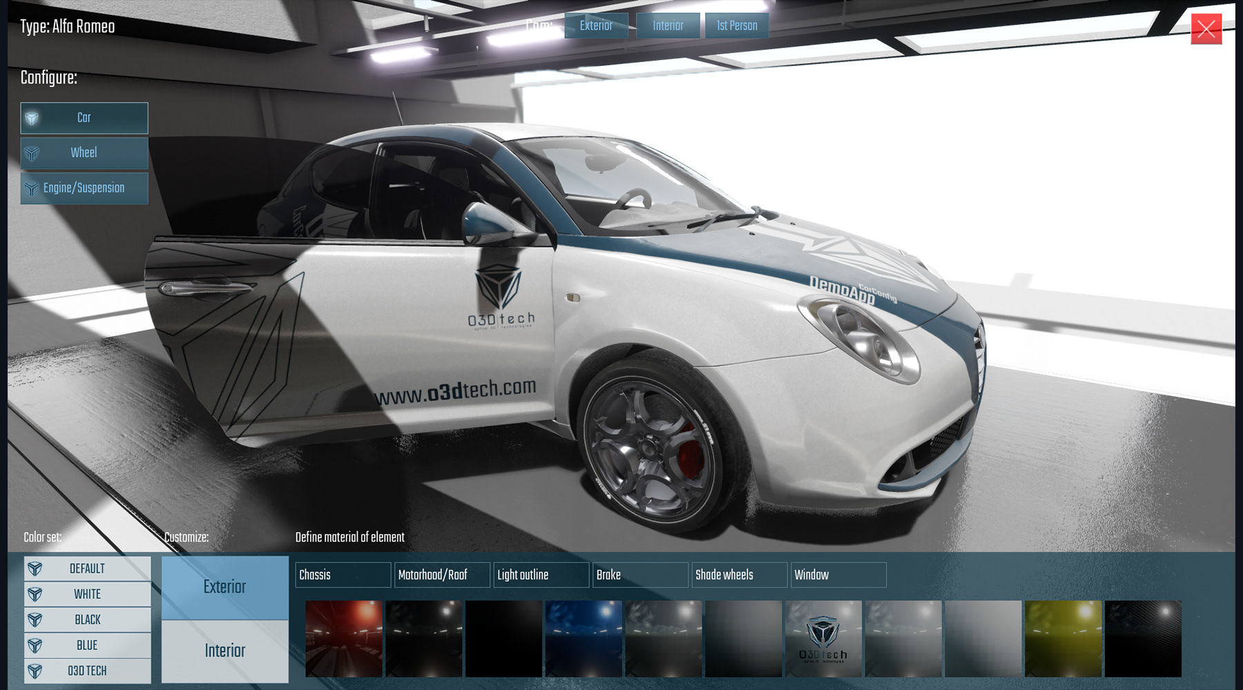Select the Car configure button

tap(84, 118)
